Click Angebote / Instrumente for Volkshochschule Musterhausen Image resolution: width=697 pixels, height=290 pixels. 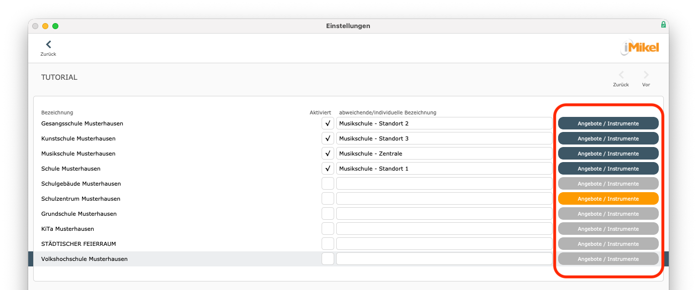(608, 259)
